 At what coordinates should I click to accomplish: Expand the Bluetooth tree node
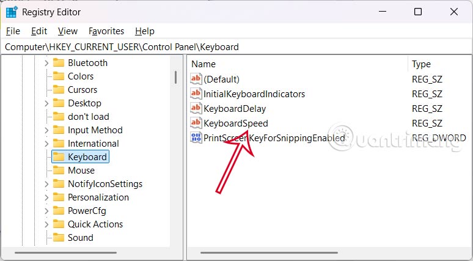point(46,63)
